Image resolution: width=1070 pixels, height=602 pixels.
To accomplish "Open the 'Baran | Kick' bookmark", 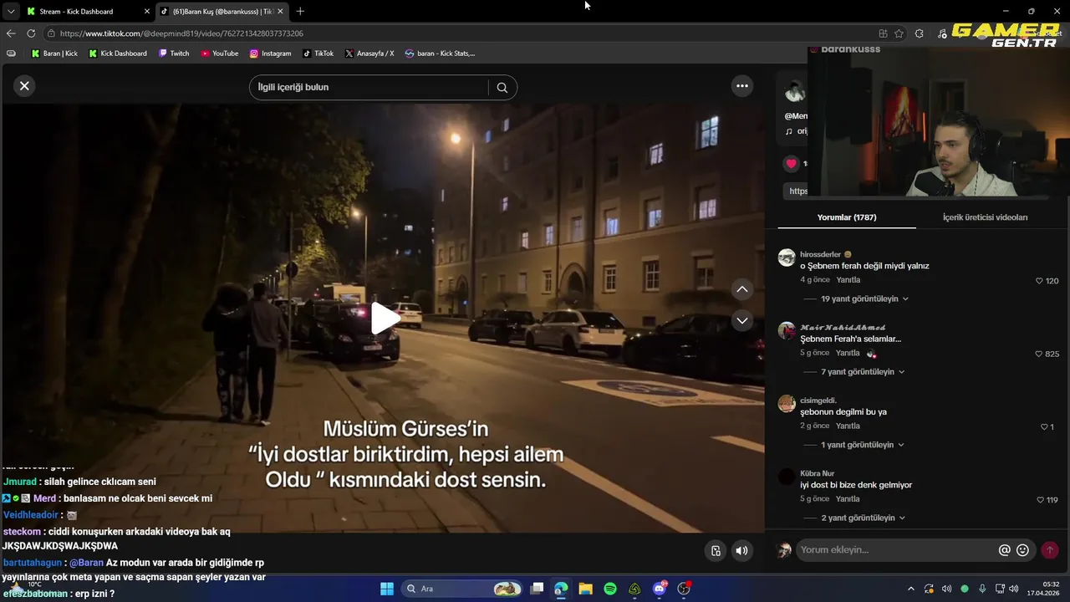I will point(54,54).
